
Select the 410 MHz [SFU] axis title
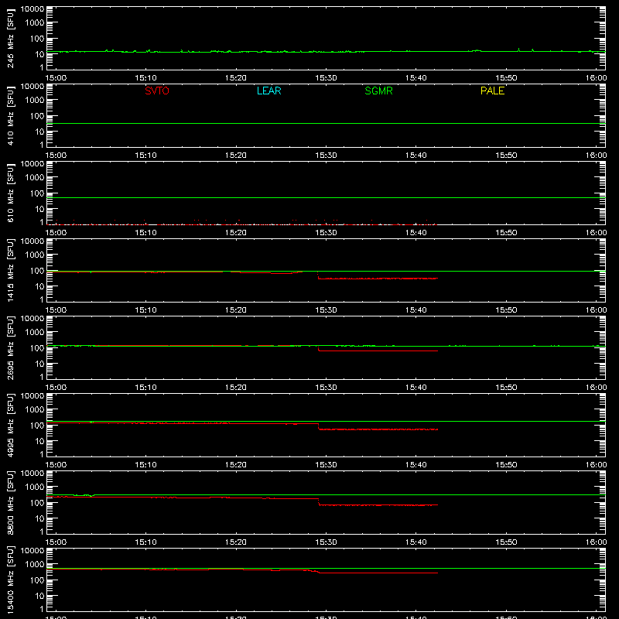point(11,116)
